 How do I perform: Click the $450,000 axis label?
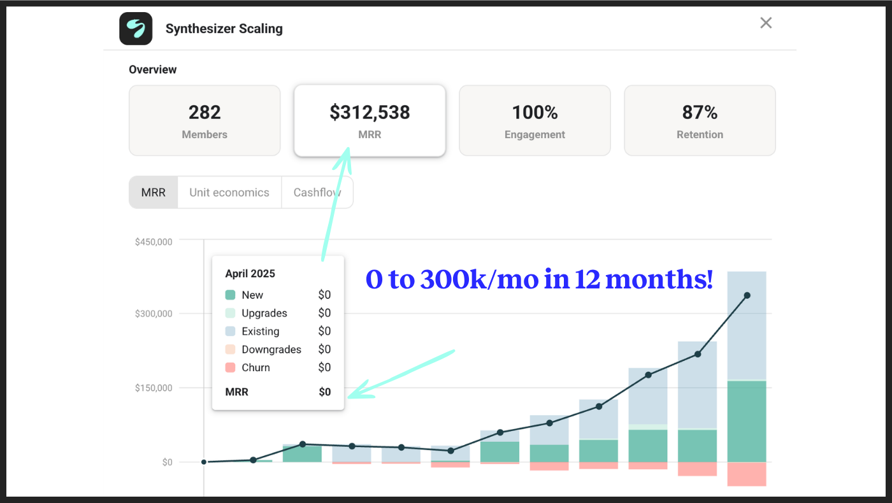(154, 242)
